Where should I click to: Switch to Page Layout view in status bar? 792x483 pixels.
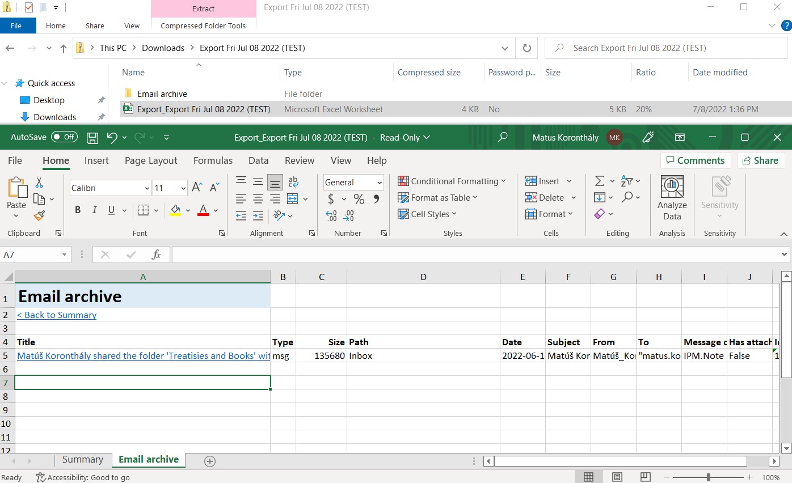click(x=617, y=477)
